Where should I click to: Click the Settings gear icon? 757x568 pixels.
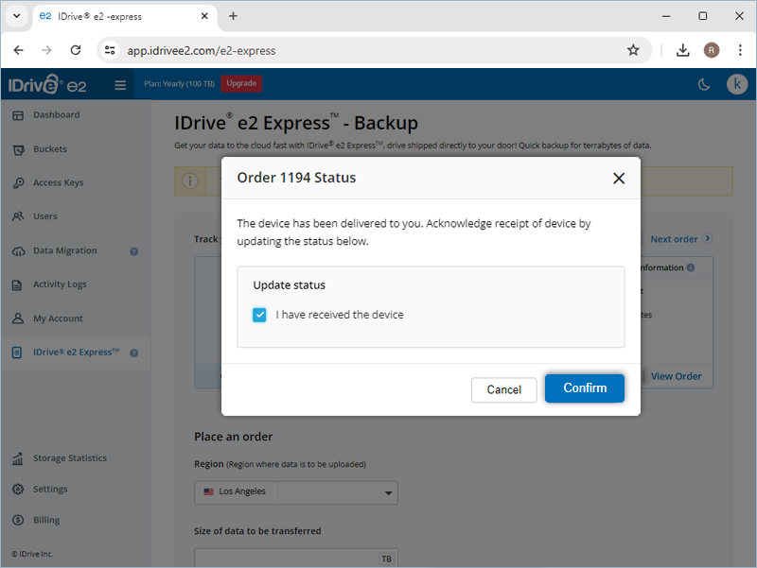tap(18, 489)
